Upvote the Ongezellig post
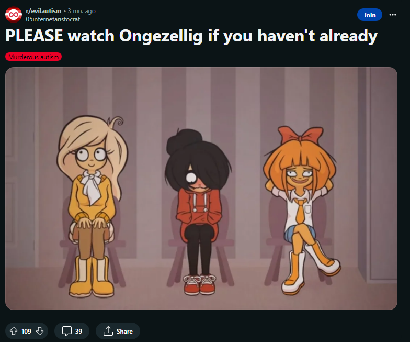 pyautogui.click(x=14, y=331)
